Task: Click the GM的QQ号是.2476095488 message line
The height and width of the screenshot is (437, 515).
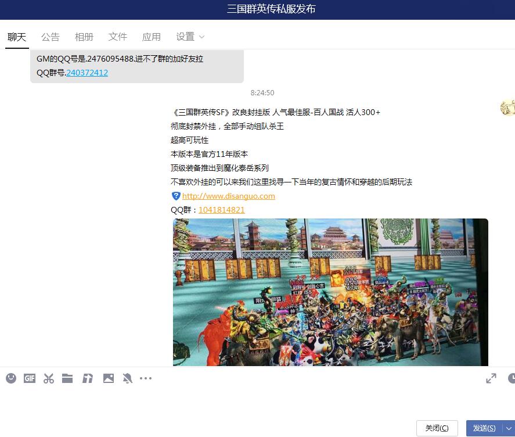Action: (120, 59)
